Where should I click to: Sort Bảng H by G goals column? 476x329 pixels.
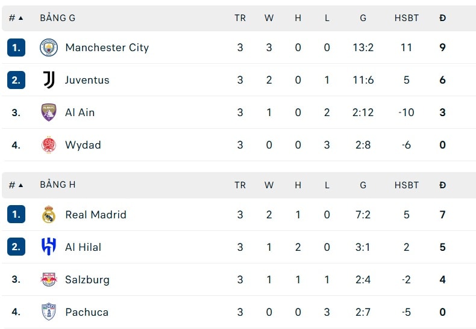[363, 185]
